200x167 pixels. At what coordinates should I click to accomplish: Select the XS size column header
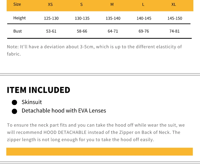(x=50, y=5)
